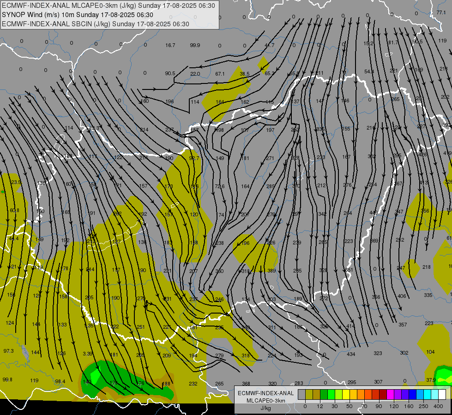
Task: Click the cyan legend swatch
Action: click(x=427, y=394)
